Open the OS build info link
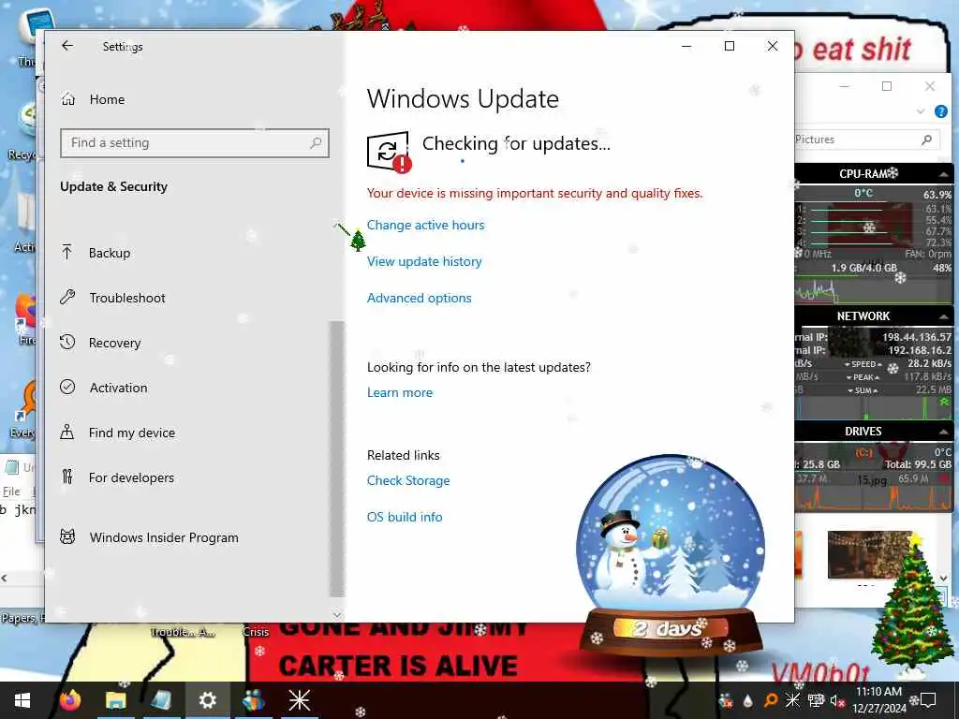The height and width of the screenshot is (719, 959). pos(405,517)
